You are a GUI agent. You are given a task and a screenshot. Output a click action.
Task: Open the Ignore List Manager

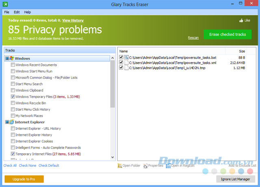click(236, 179)
